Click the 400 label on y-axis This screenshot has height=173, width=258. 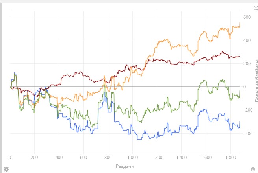[247, 40]
